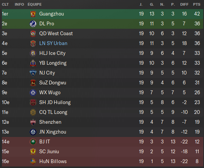Image resolution: width=204 pixels, height=168 pixels.
Task: Click the BJ IT green badge
Action: pos(33,142)
